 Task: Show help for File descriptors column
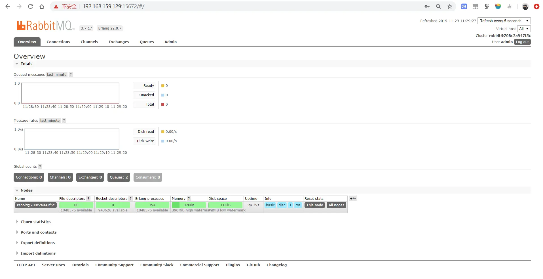pos(88,199)
